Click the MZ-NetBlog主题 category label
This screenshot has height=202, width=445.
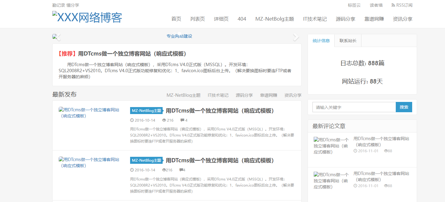[146, 110]
